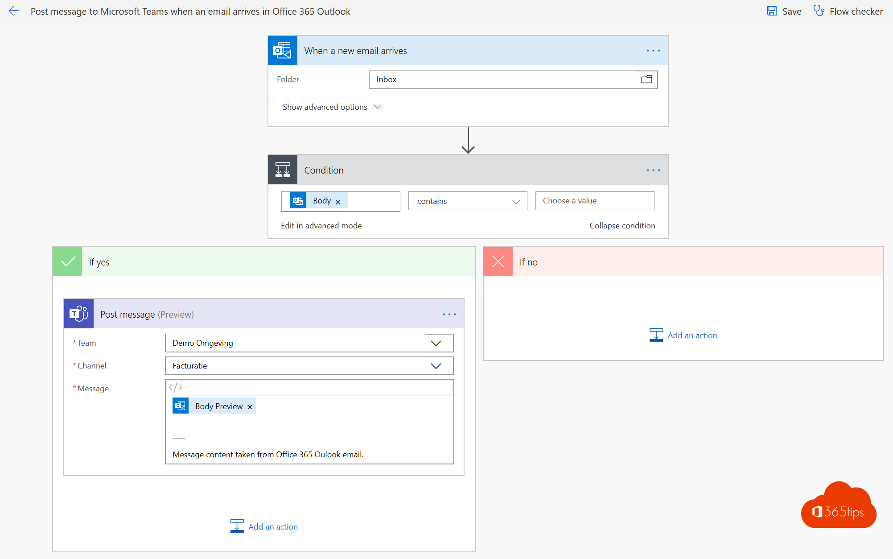Click the Post message (Preview) header

pos(264,314)
